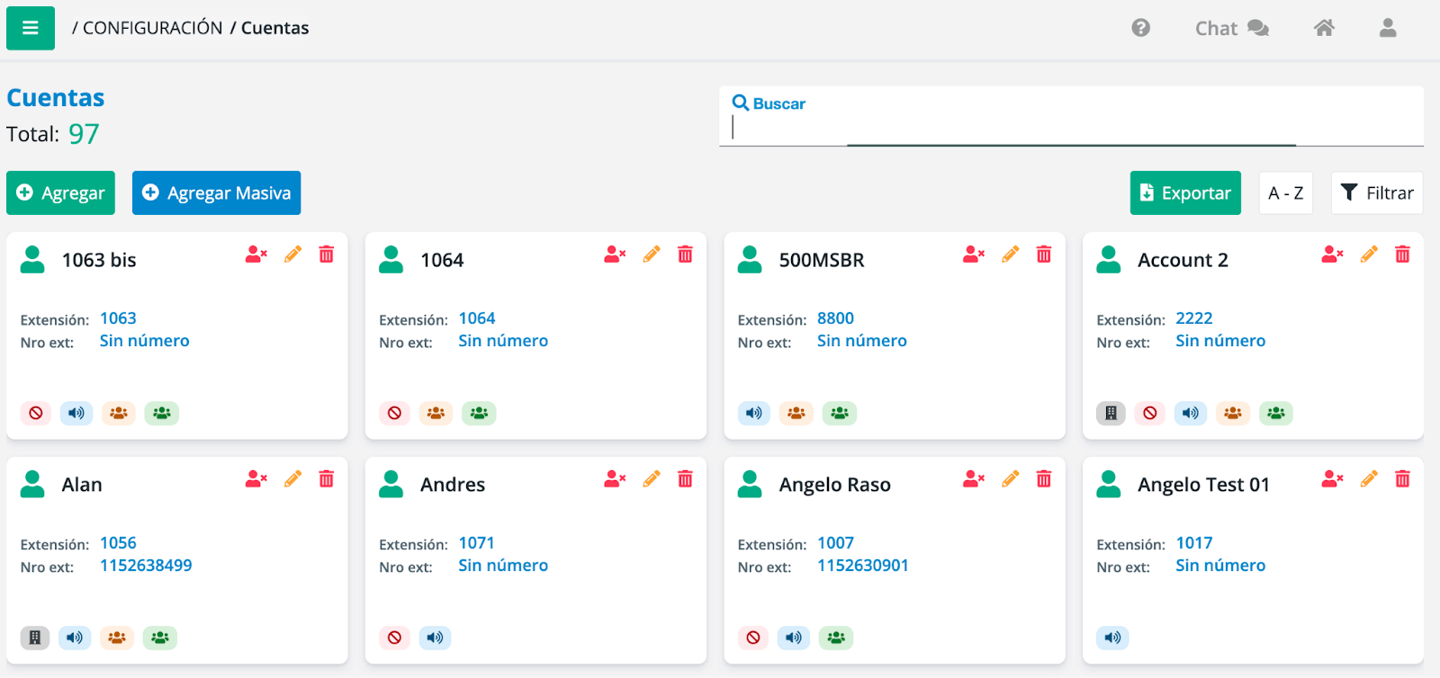The width and height of the screenshot is (1440, 678).
Task: Click the building badge on Alan card
Action: click(x=35, y=638)
